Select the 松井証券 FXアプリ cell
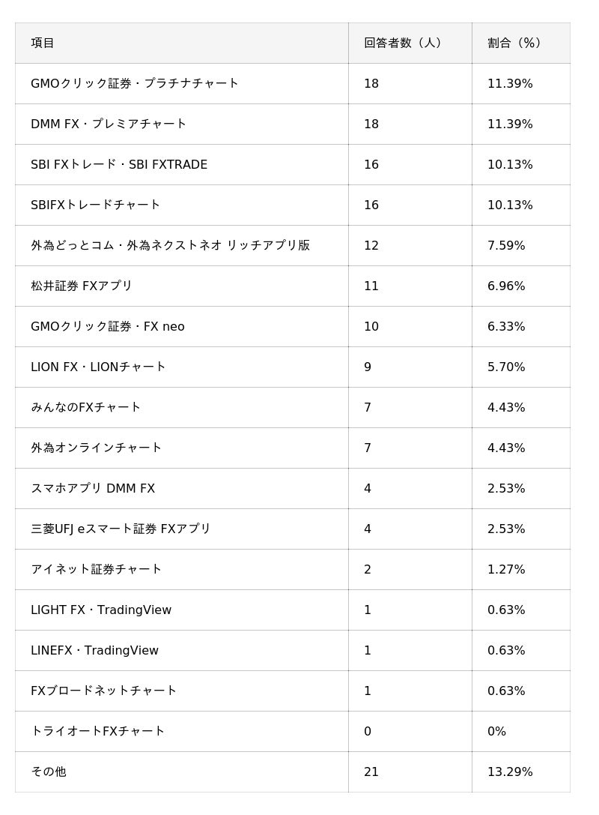This screenshot has height=815, width=599. (x=82, y=286)
